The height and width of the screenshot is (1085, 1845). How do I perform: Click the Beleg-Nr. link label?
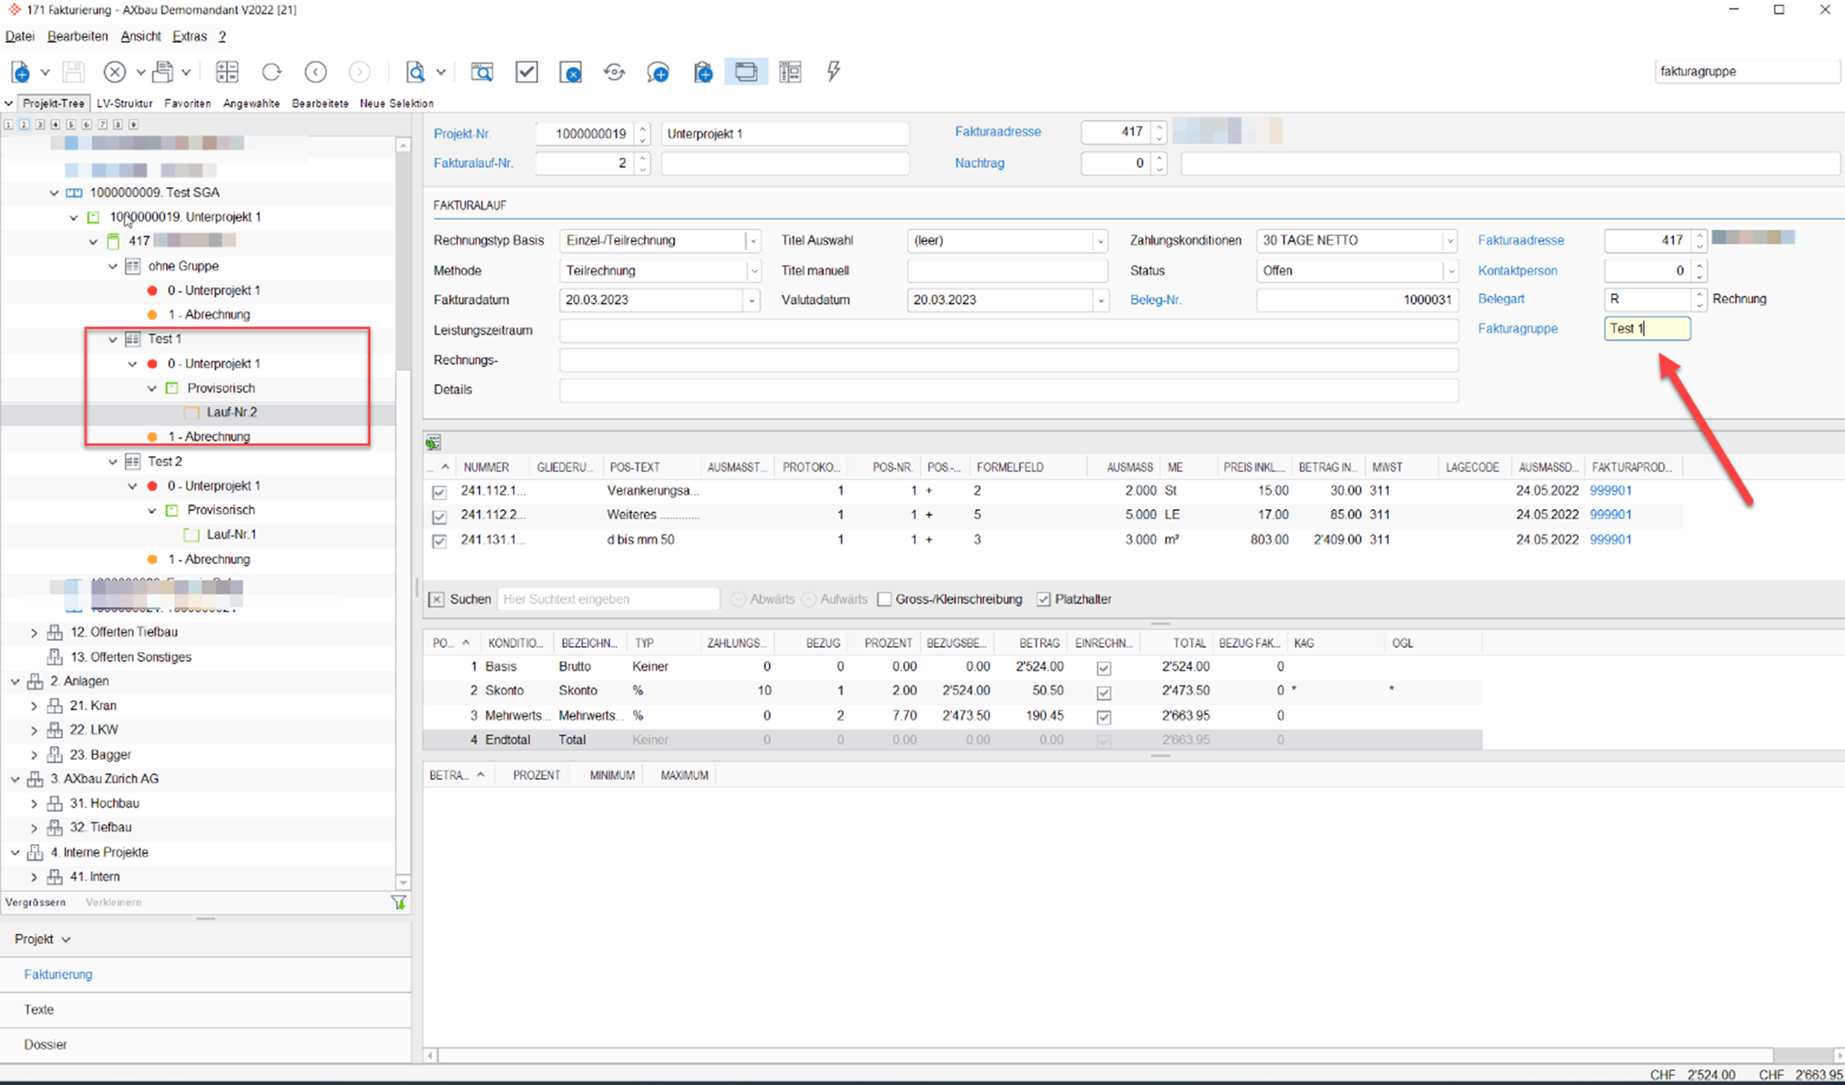(1155, 300)
